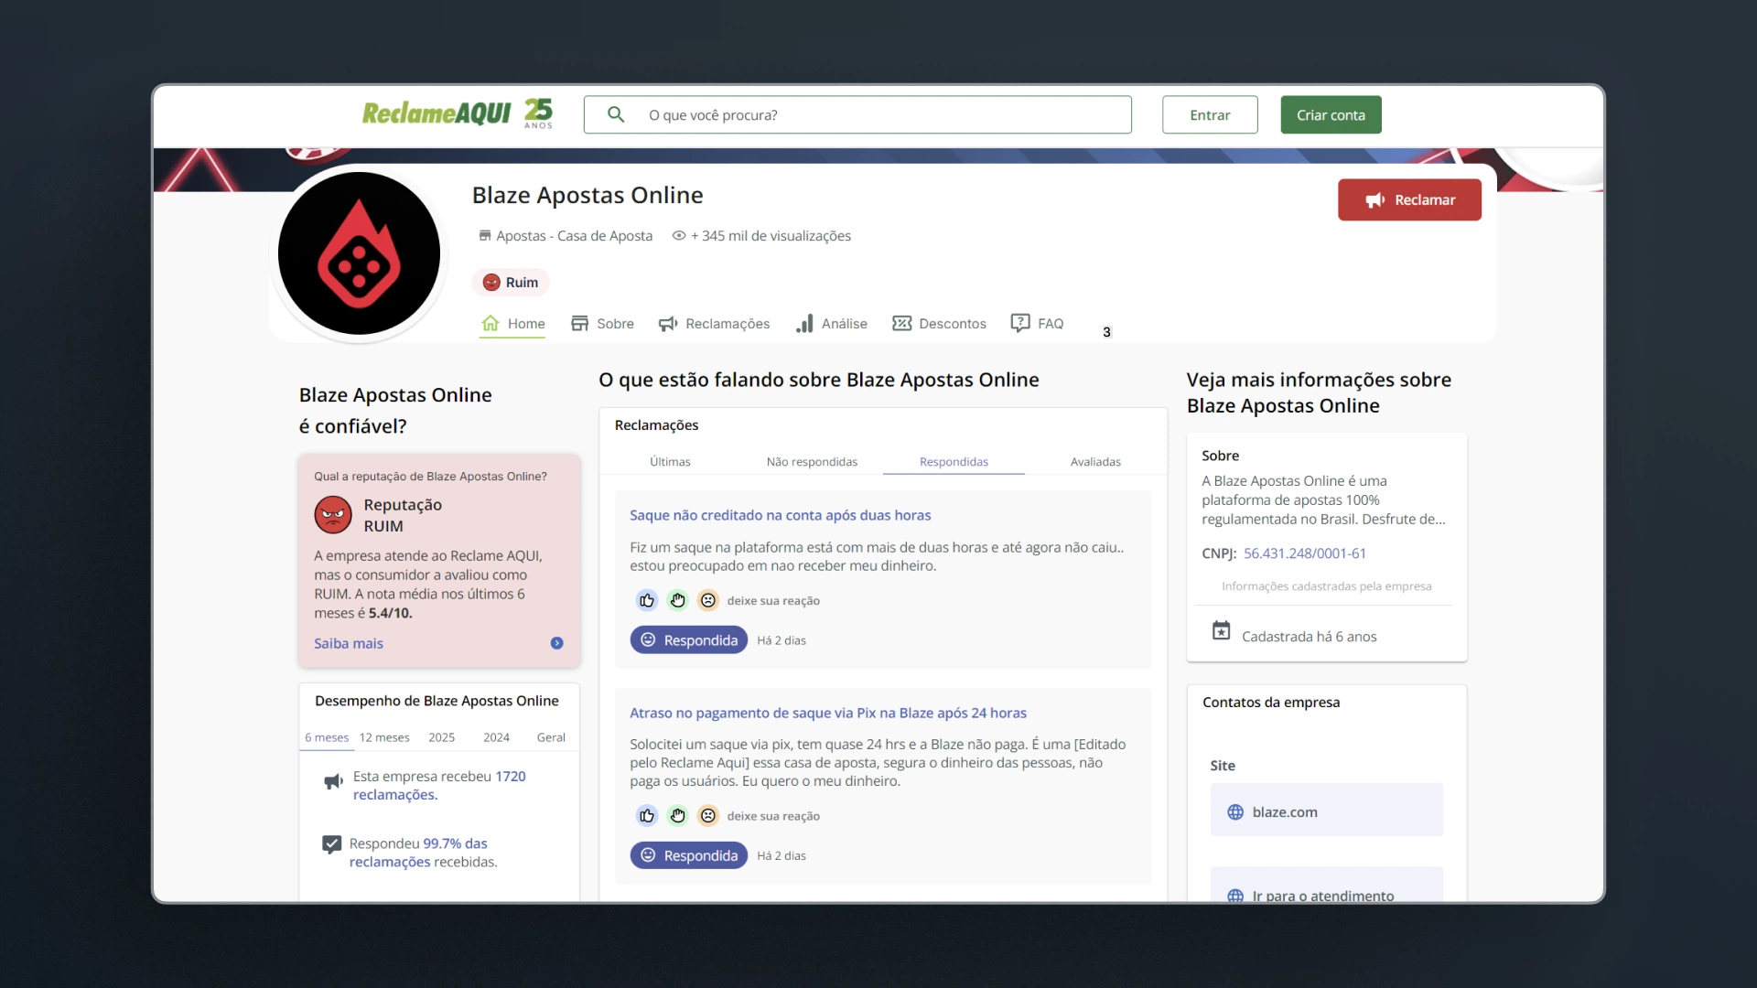The image size is (1757, 988).
Task: Open complaint Saque não creditado na conta
Action: (x=780, y=515)
